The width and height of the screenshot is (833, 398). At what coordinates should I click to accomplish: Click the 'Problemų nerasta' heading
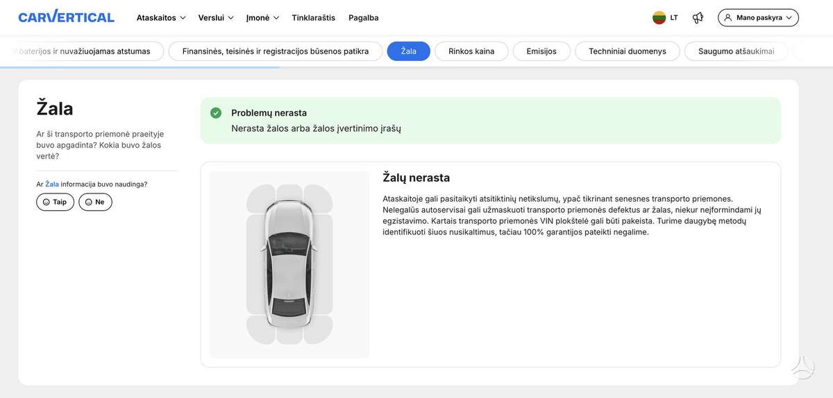coord(269,113)
